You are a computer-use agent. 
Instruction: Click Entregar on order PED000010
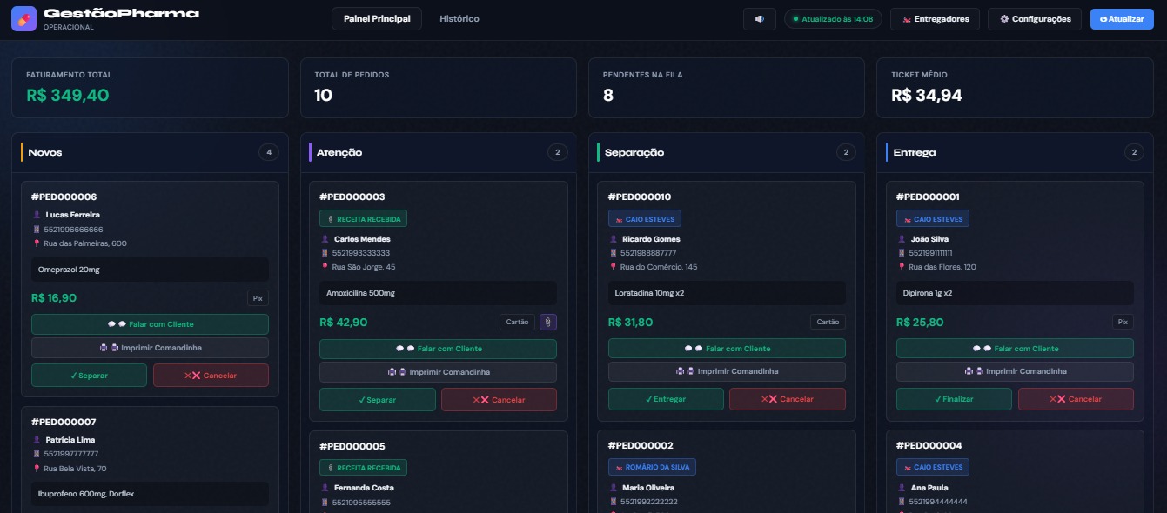click(666, 399)
